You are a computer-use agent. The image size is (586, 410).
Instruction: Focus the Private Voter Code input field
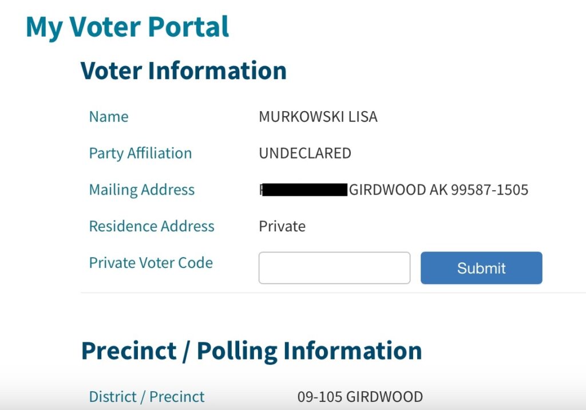334,268
